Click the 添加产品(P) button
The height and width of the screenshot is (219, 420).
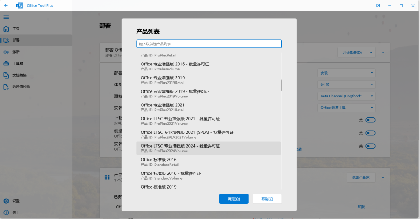point(361,177)
